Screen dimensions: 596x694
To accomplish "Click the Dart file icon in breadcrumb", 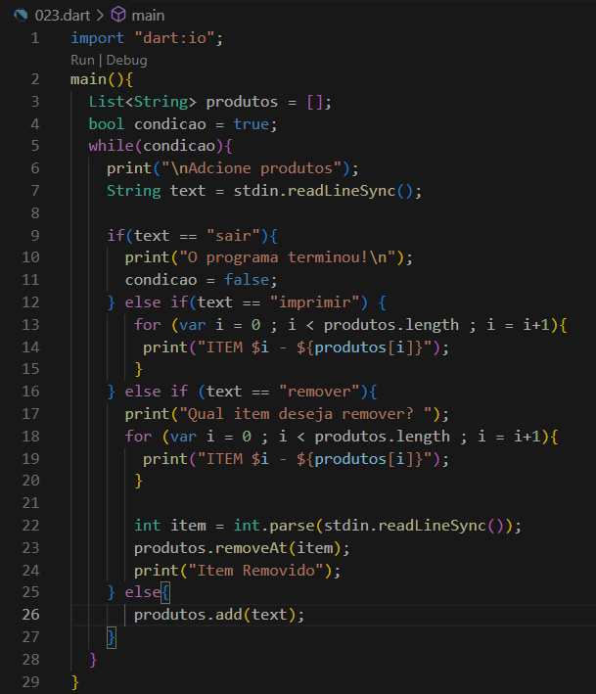I will (21, 15).
